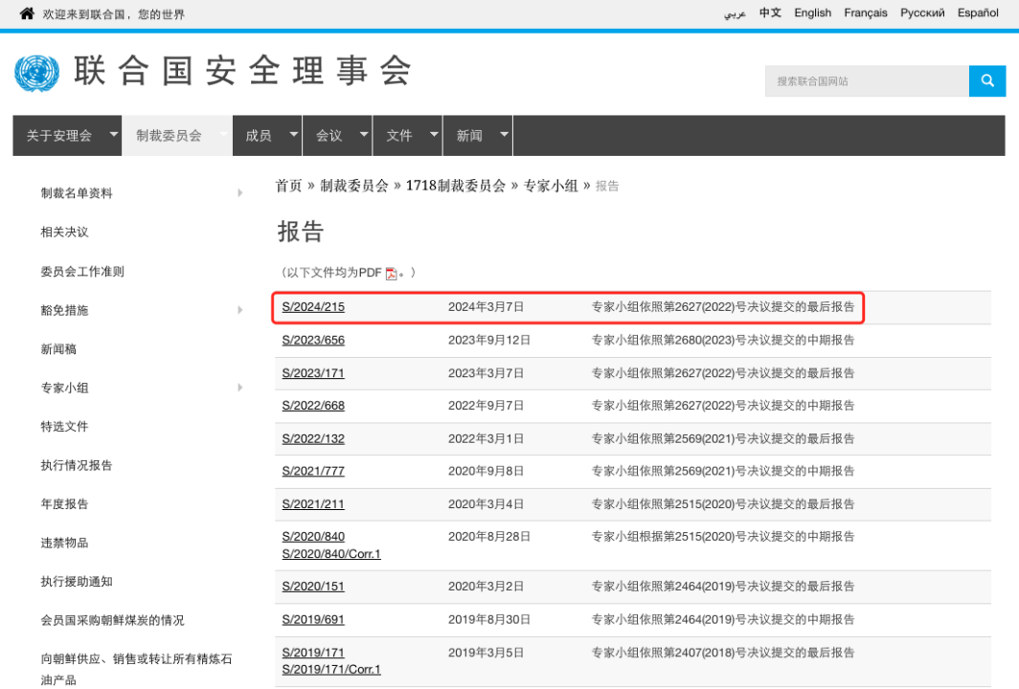1019x689 pixels.
Task: Open the 制裁委员会 navigation menu
Action: (x=170, y=136)
